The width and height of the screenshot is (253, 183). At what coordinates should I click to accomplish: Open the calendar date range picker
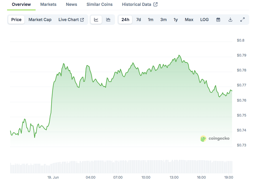218,20
